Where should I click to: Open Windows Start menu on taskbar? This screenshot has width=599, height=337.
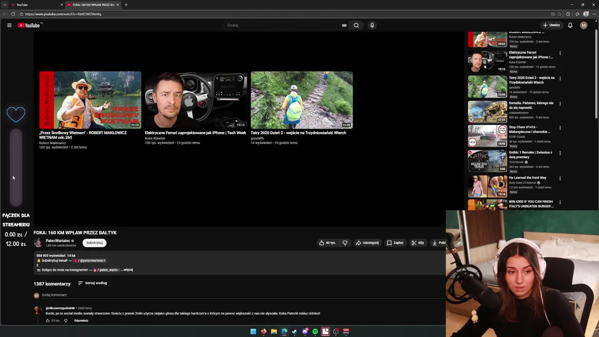click(x=253, y=331)
